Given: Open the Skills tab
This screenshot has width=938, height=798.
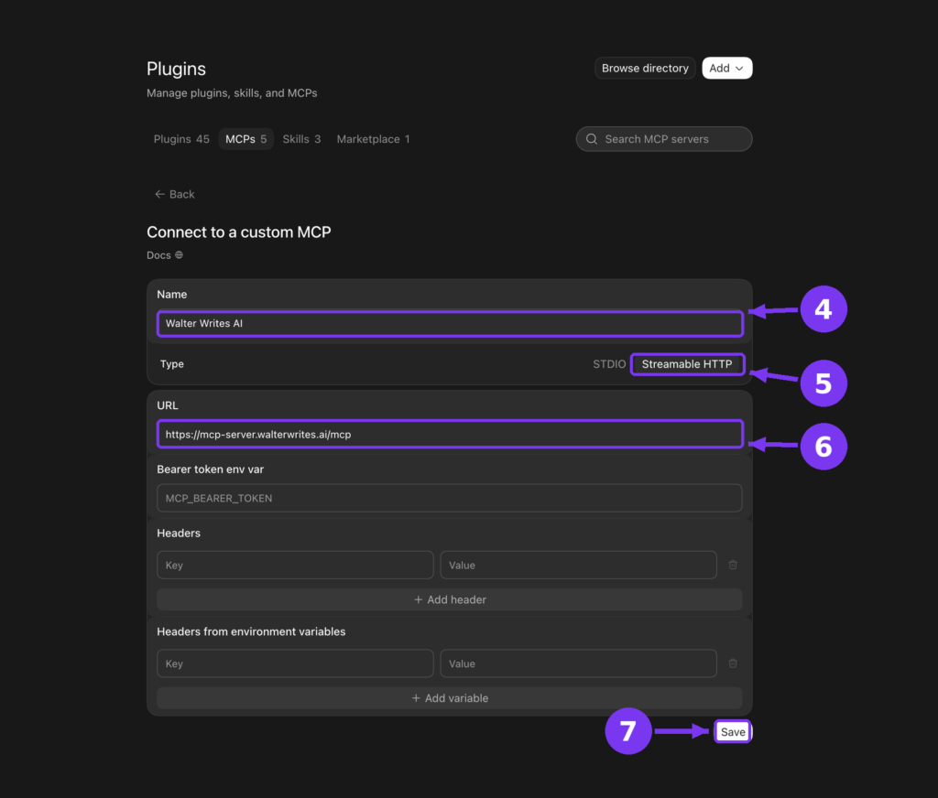Looking at the screenshot, I should click(301, 139).
